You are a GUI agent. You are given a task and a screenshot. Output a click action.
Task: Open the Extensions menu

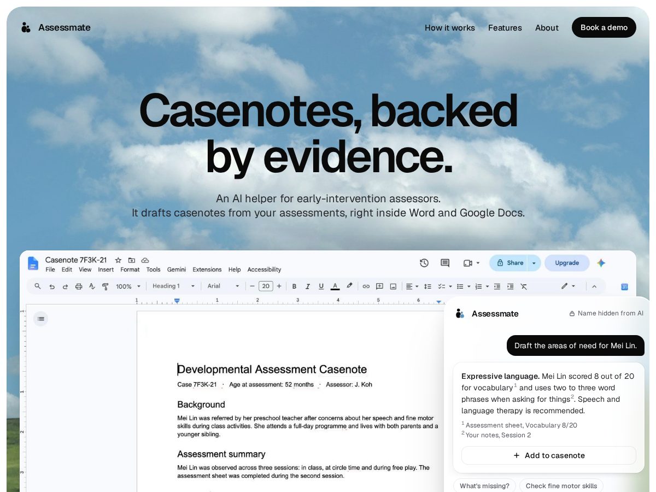coord(207,270)
